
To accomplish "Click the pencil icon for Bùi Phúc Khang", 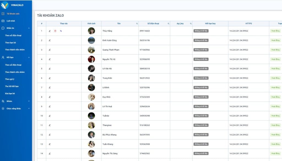I will click(50, 135).
